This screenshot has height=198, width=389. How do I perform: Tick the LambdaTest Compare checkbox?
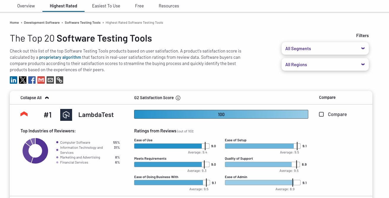click(x=321, y=114)
